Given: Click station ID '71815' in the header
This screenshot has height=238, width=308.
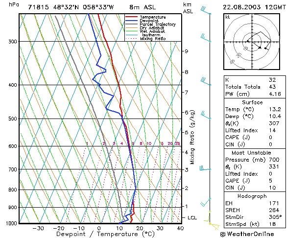Looking at the screenshot, I should point(38,7).
